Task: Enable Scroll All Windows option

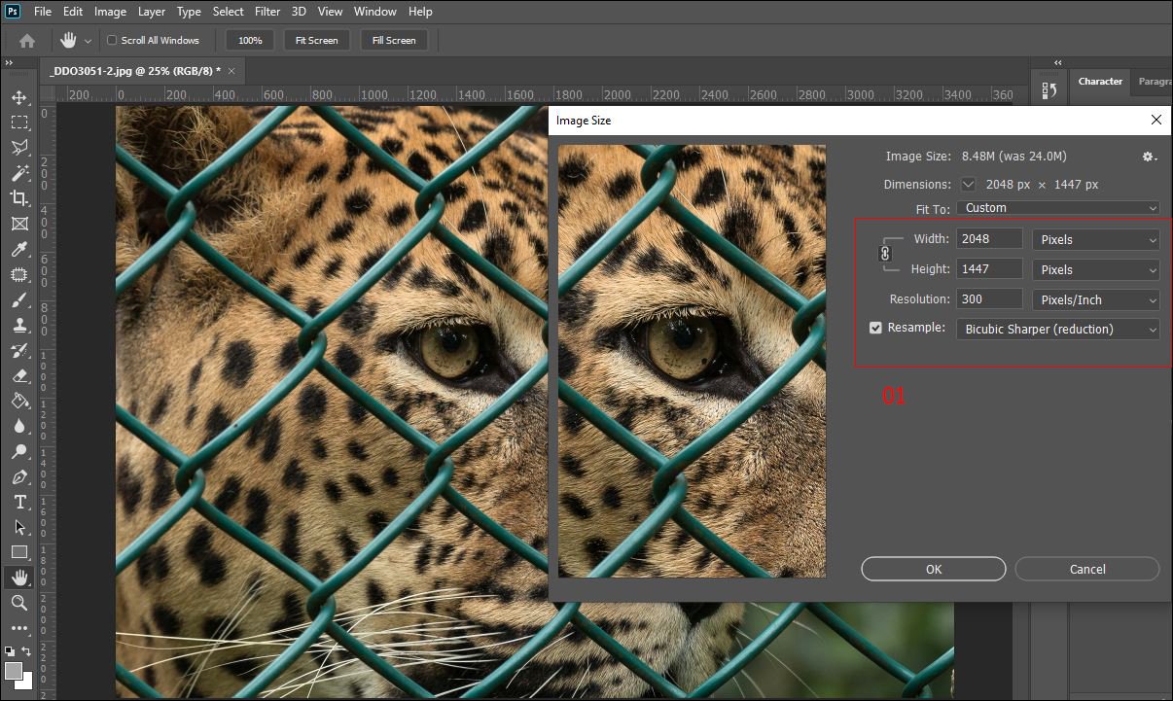Action: [x=110, y=40]
